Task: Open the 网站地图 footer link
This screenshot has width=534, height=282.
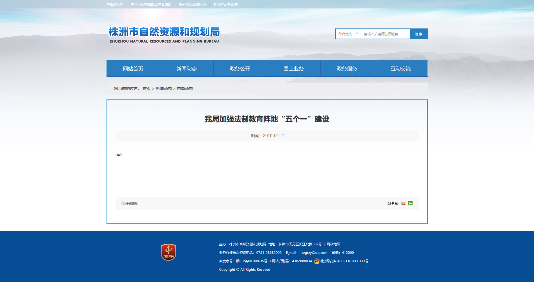Action: [x=333, y=244]
